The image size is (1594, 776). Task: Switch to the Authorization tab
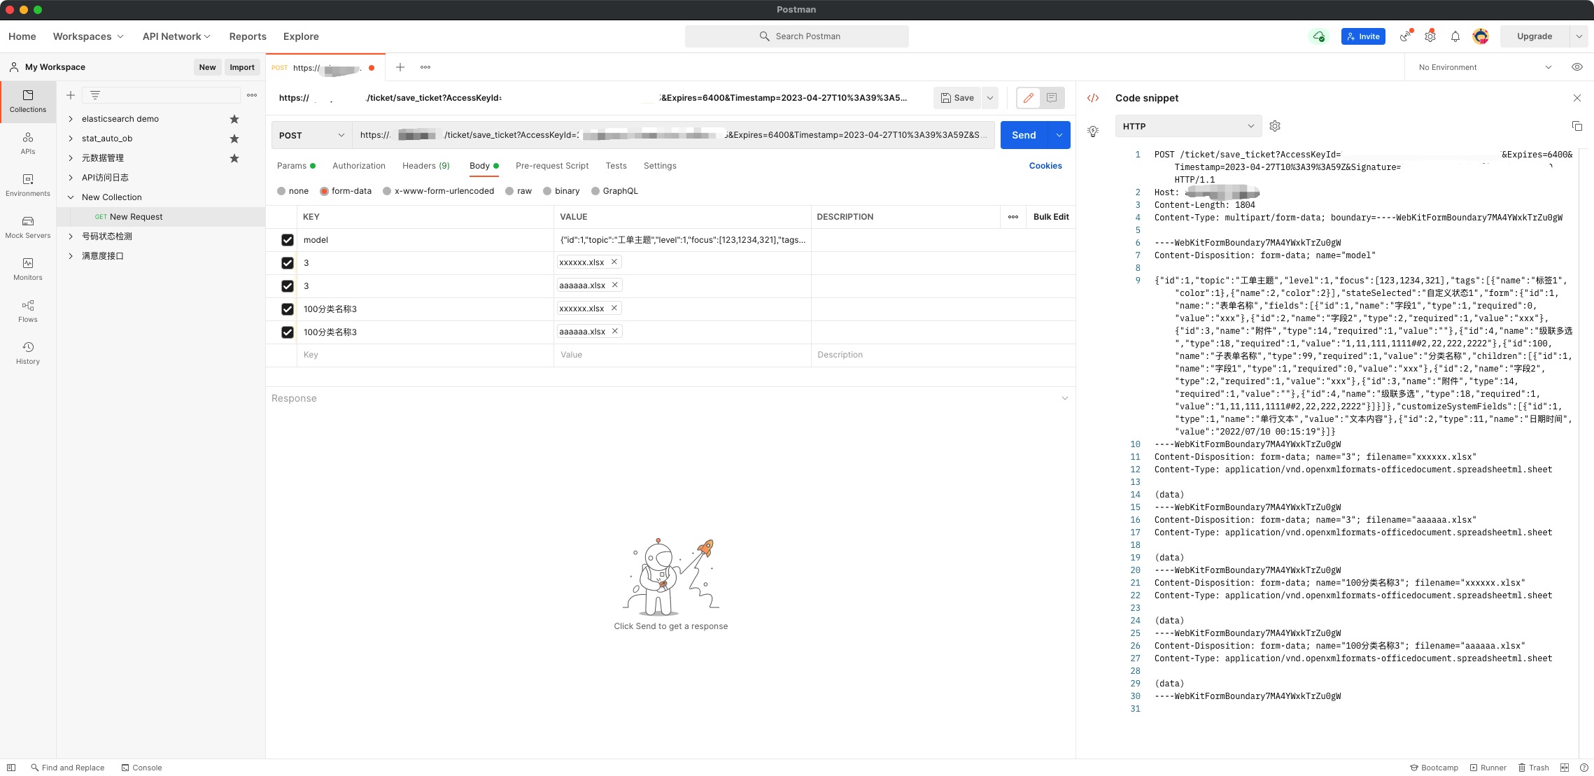[x=359, y=166]
